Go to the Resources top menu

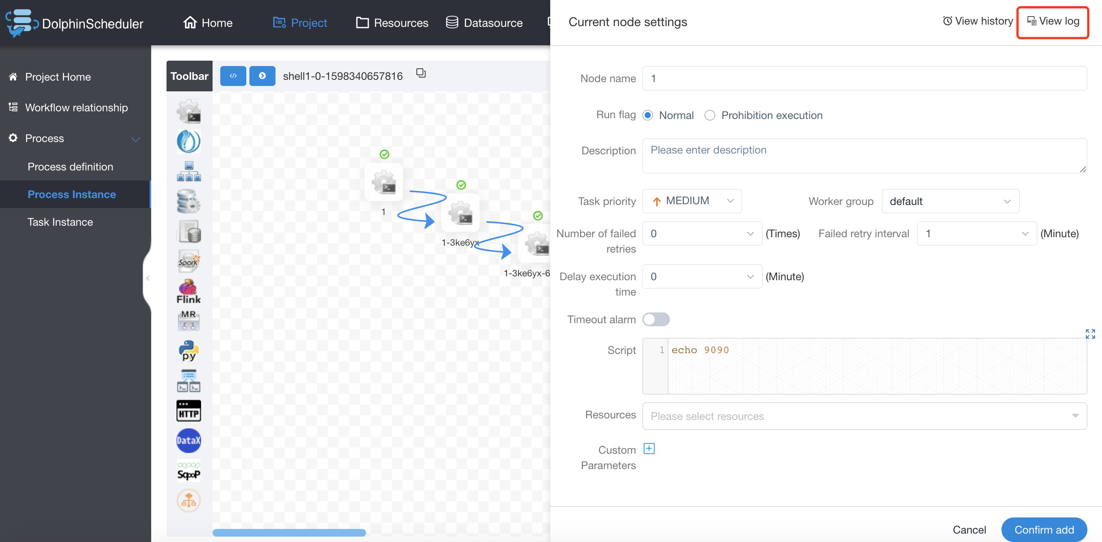tap(392, 23)
